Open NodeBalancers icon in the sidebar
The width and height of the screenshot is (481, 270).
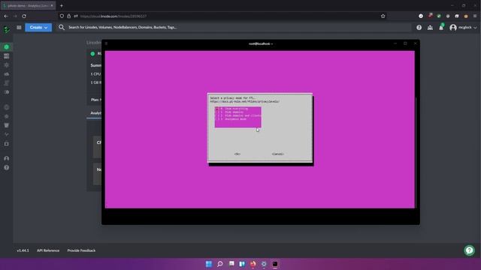(7, 65)
